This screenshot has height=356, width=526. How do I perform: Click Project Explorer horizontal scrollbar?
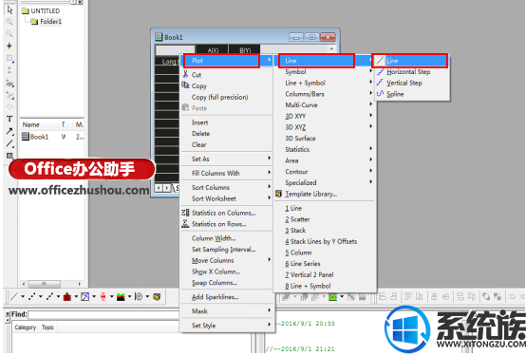pyautogui.click(x=51, y=284)
